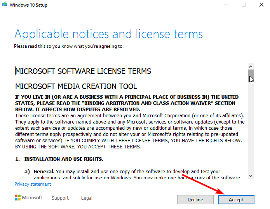This screenshot has width=270, height=209.
Task: Click the license scrollbar up arrow
Action: pos(251,66)
